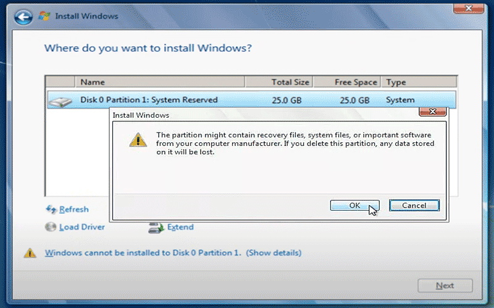Click the Windows flag icon in title bar
This screenshot has height=308, width=494.
44,16
